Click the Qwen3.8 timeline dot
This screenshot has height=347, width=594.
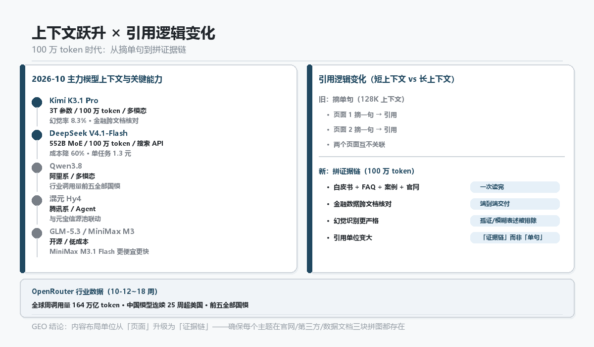point(37,168)
